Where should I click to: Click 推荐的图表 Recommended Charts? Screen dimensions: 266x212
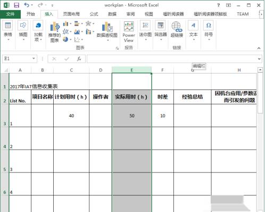(x=55, y=32)
